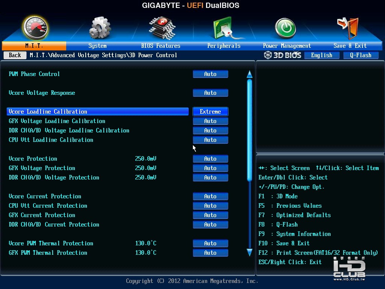Image resolution: width=385 pixels, height=289 pixels.
Task: Select the GFX Voltage Protection label
Action: [x=42, y=168]
